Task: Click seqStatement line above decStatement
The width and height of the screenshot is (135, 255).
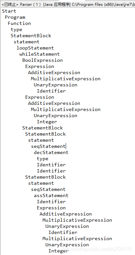Action: 48,146
